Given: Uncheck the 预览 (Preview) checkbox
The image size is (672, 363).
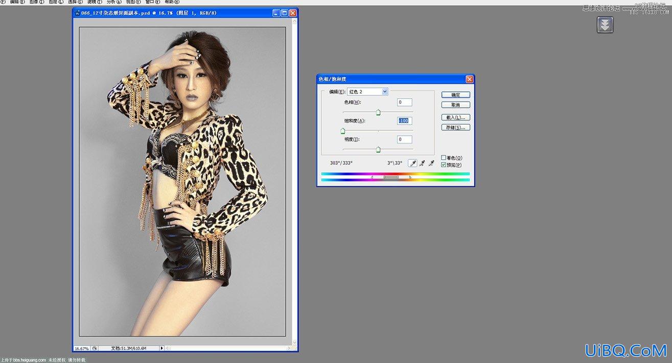Looking at the screenshot, I should (x=444, y=165).
